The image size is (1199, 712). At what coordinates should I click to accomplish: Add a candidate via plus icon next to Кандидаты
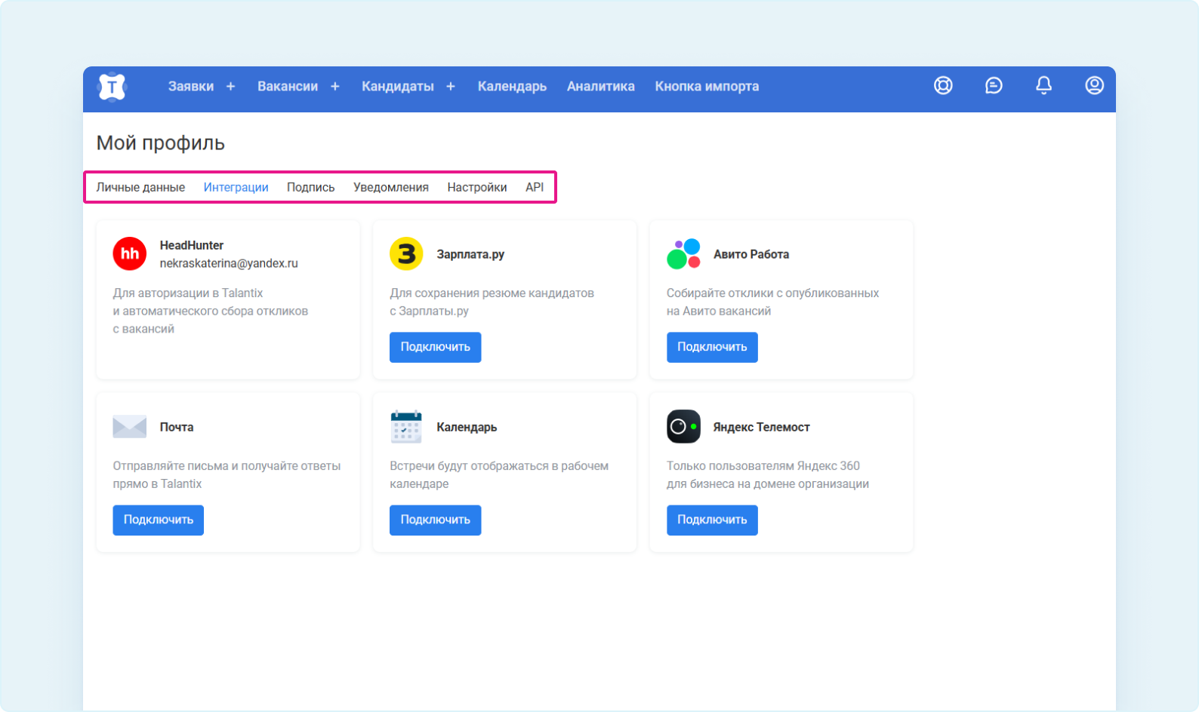tap(451, 87)
